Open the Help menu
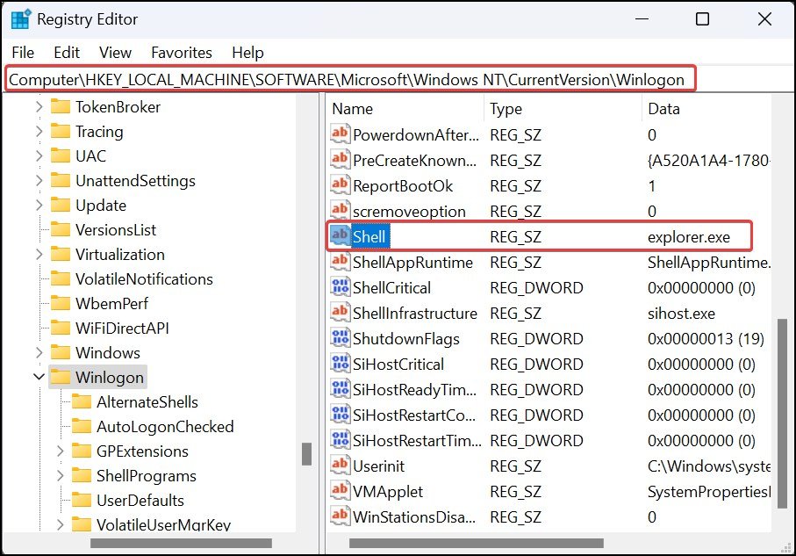 (247, 53)
